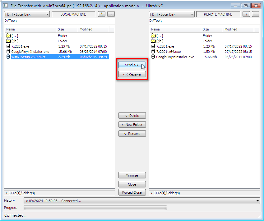Click the file icon of local 7z2201.exe
This screenshot has width=264, height=221.
click(x=8, y=46)
